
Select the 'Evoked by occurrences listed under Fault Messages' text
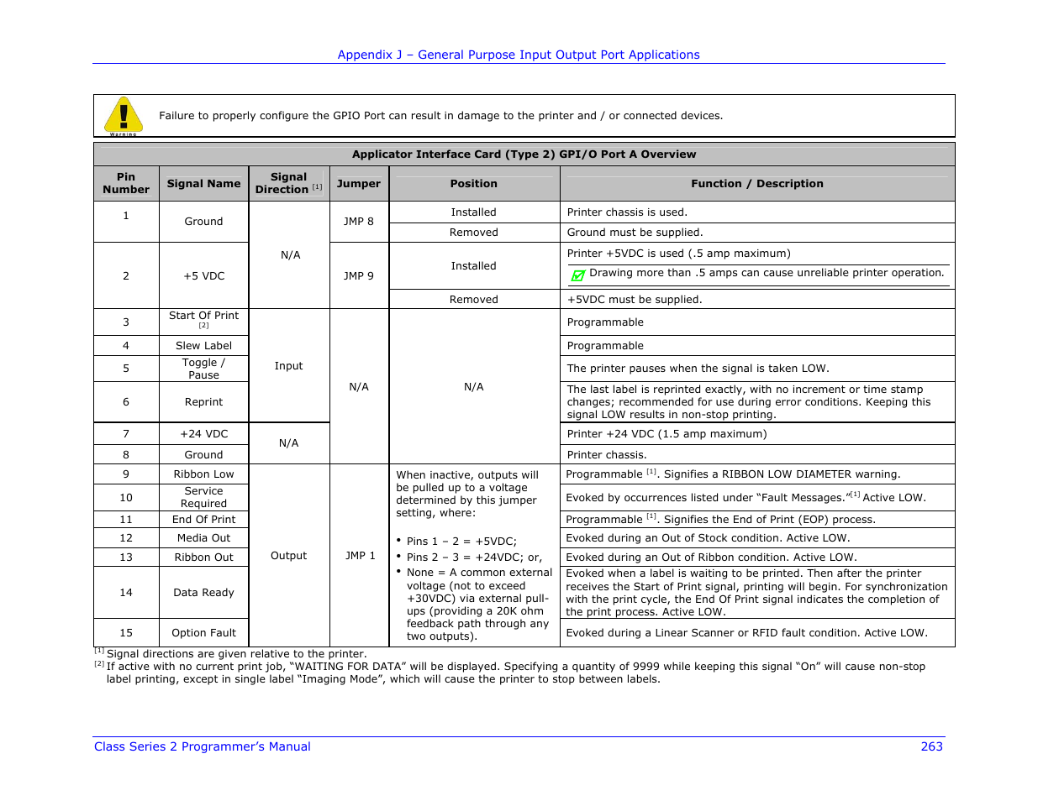[746, 497]
